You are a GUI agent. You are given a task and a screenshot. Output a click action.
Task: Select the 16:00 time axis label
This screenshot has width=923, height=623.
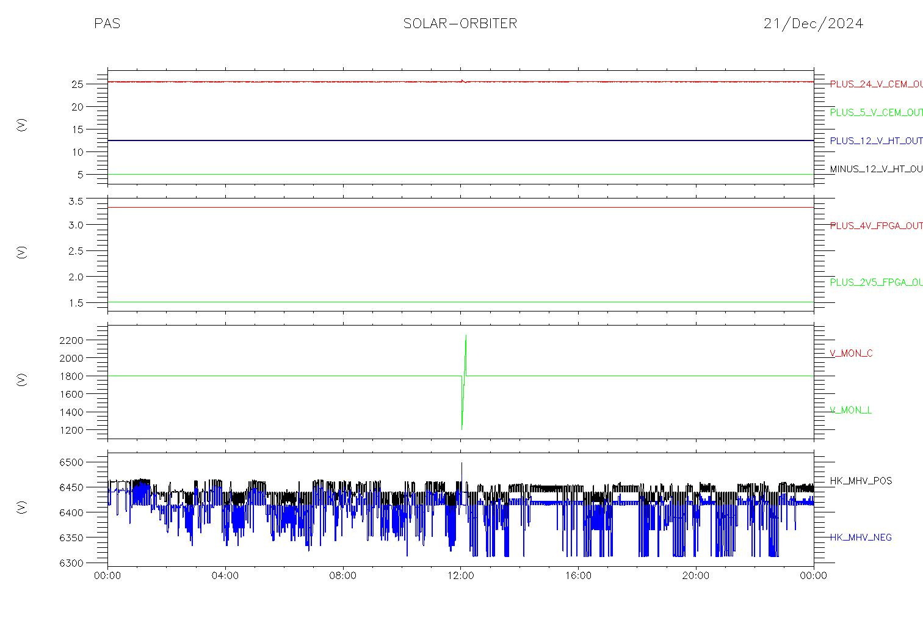pos(578,575)
